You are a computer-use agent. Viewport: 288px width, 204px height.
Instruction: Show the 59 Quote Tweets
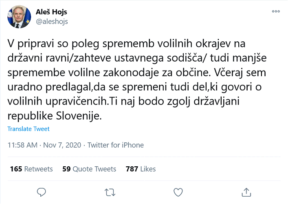coord(89,169)
